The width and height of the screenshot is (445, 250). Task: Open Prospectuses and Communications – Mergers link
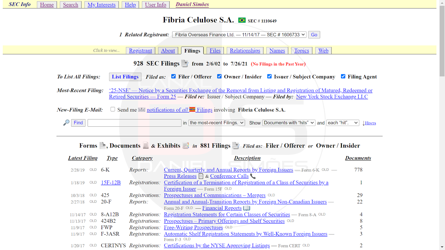click(215, 195)
